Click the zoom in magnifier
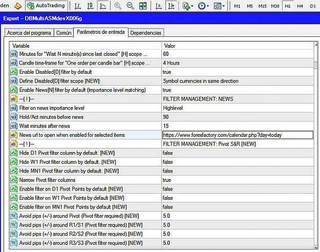 click(118, 6)
